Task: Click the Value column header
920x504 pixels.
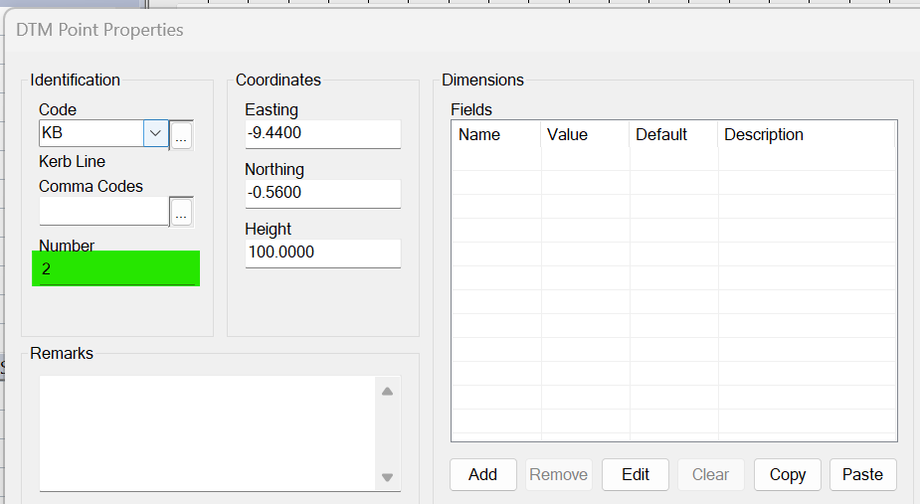Action: tap(585, 135)
